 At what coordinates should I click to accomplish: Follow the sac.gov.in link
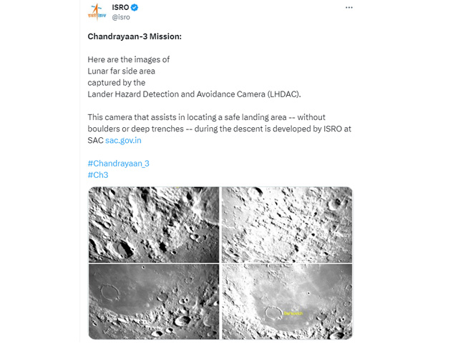[x=123, y=141]
